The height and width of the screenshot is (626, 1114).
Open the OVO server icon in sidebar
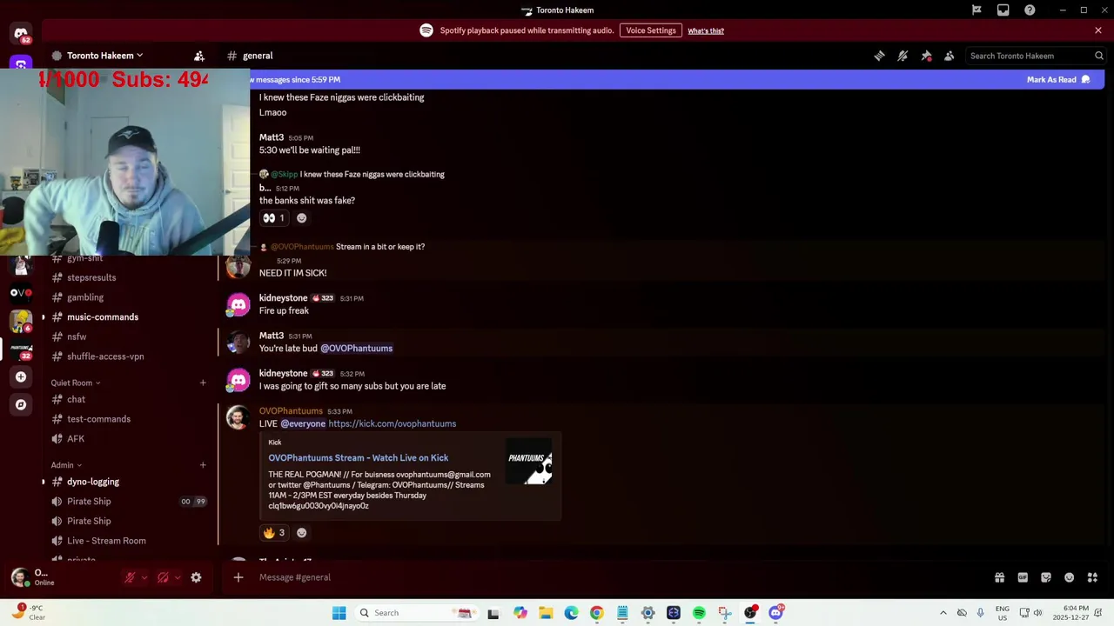click(21, 293)
